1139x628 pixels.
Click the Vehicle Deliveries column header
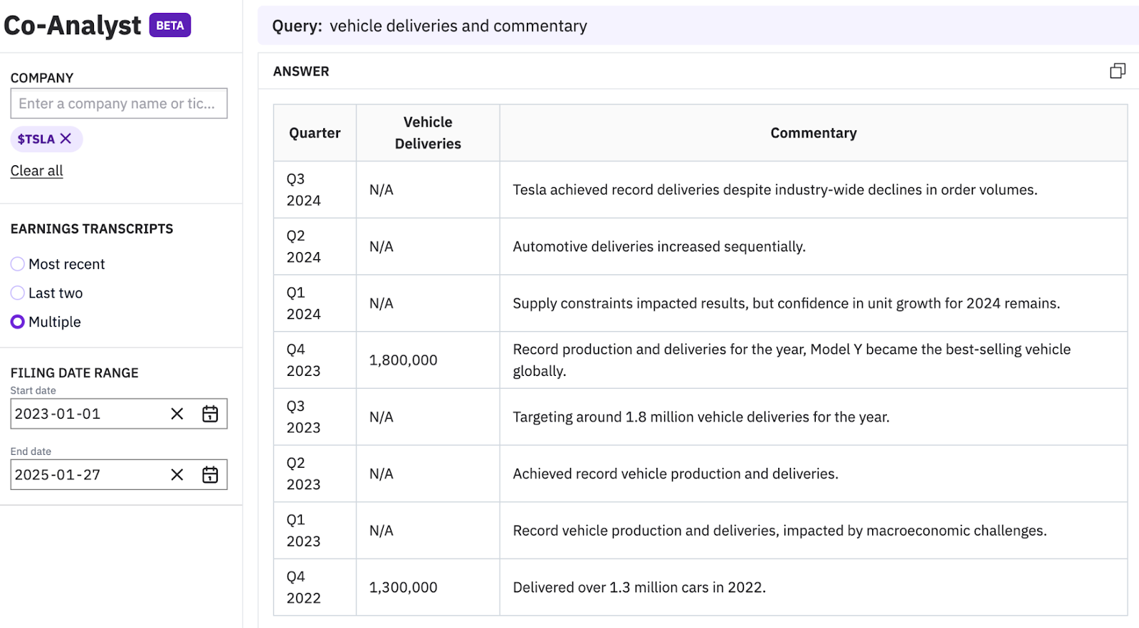(x=428, y=133)
